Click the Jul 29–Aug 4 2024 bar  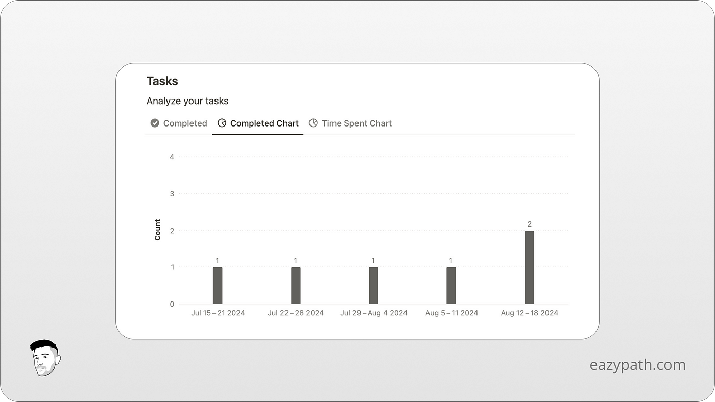point(373,284)
